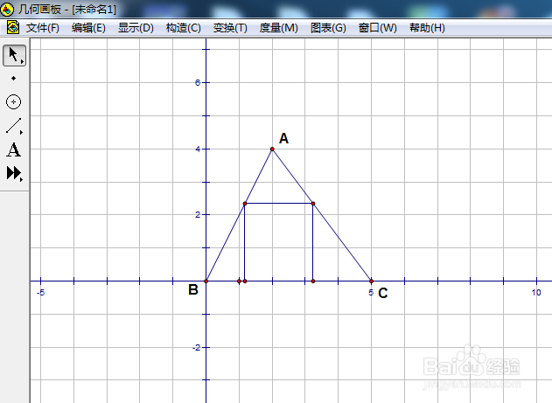Select the Arrow selection tool

coord(14,56)
